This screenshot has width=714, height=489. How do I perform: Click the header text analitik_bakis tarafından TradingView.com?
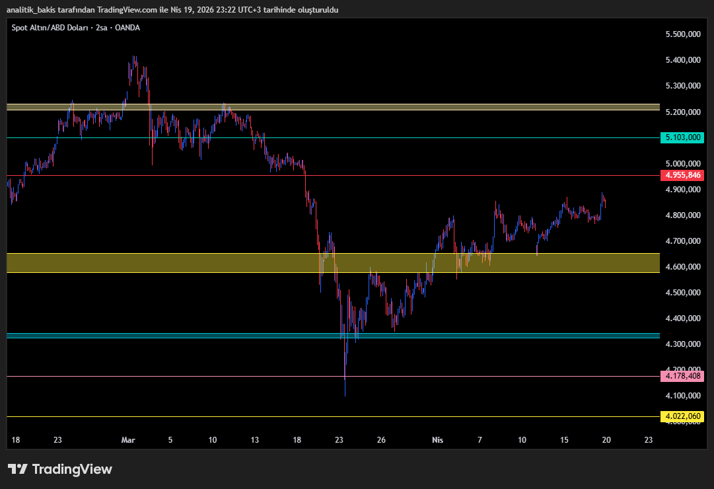(82, 9)
